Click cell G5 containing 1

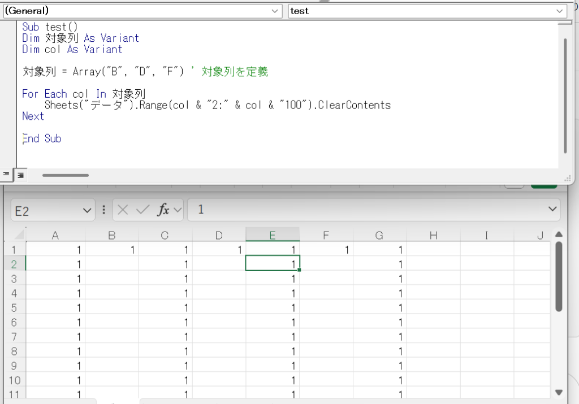pyautogui.click(x=379, y=308)
